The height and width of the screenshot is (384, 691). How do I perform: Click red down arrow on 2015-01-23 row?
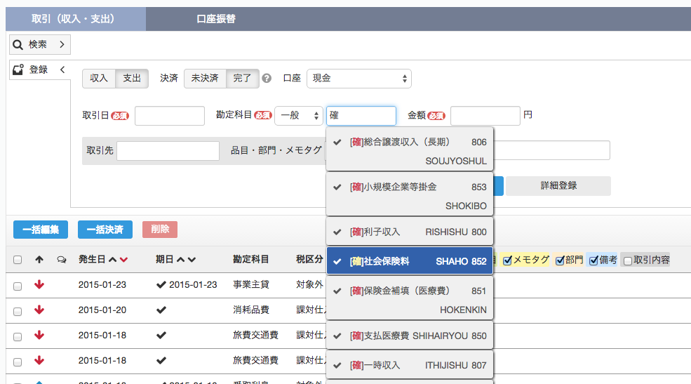coord(39,285)
